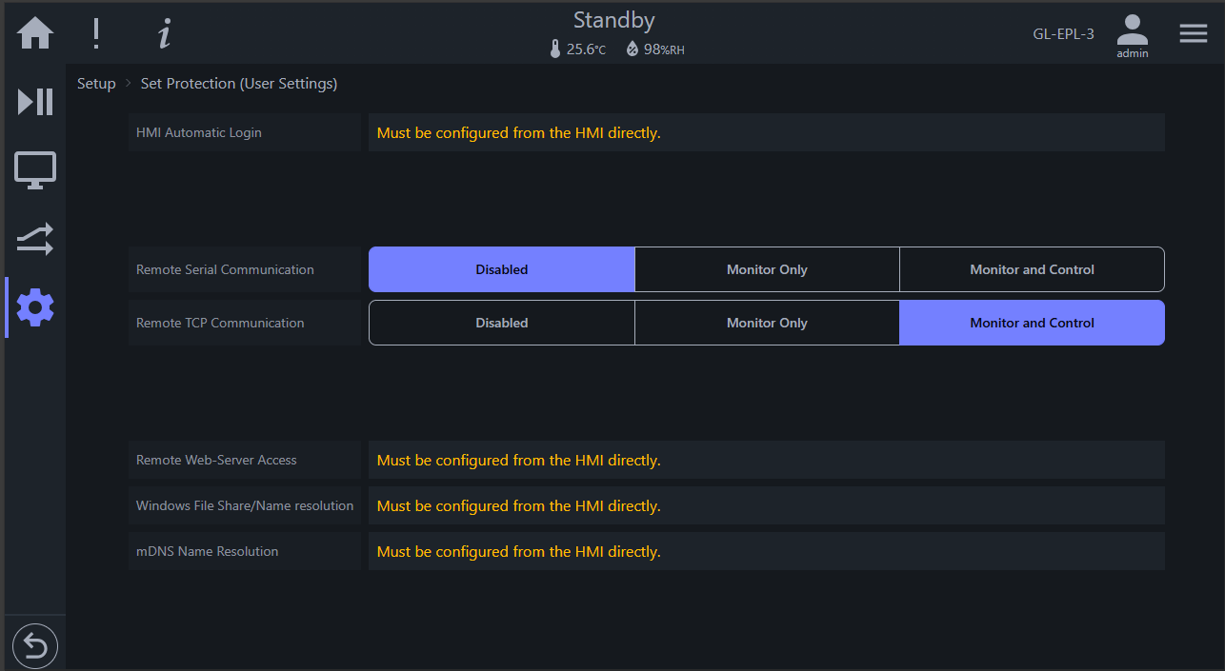Image resolution: width=1225 pixels, height=671 pixels.
Task: Click the Windows File Share/Name resolution label
Action: click(245, 505)
